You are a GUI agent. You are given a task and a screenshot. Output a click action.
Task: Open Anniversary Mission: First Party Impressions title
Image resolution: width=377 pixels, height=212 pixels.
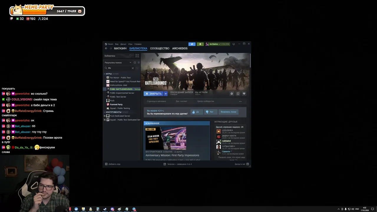(x=172, y=155)
